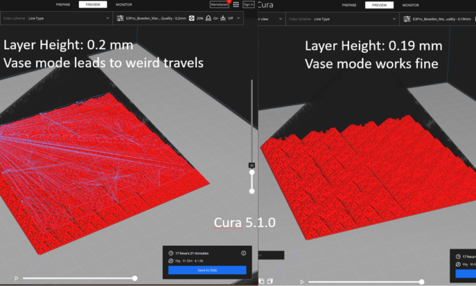Click the 0.19mm profile name in right window

pyautogui.click(x=442, y=19)
